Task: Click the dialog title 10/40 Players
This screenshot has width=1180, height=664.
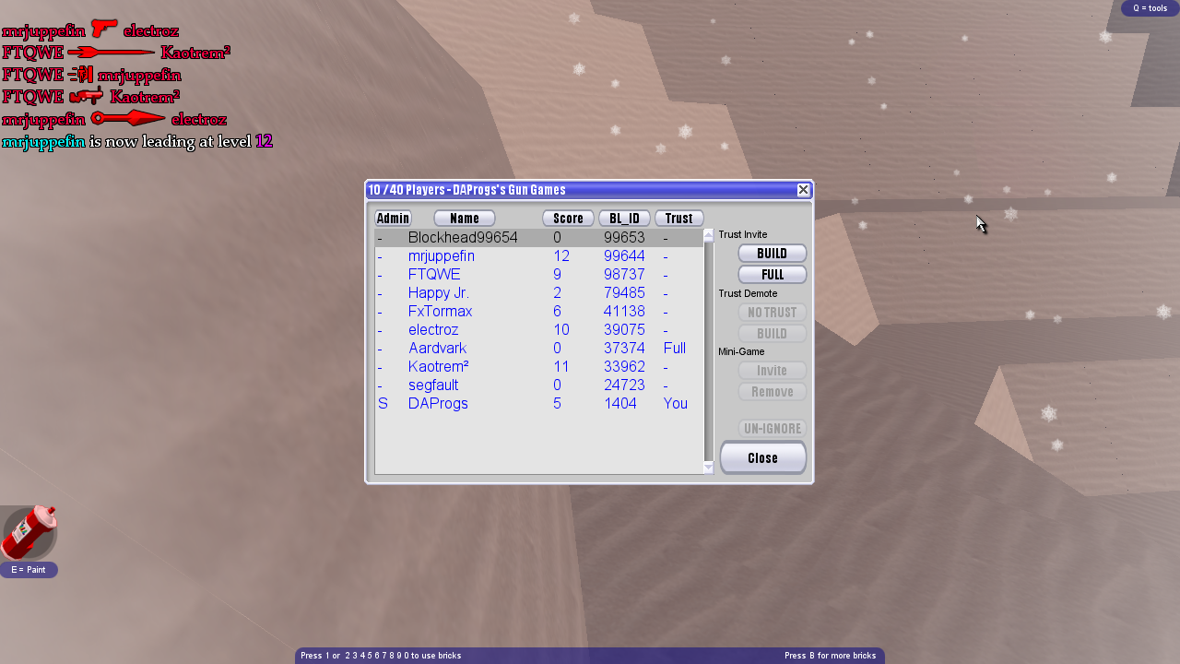Action: [466, 190]
